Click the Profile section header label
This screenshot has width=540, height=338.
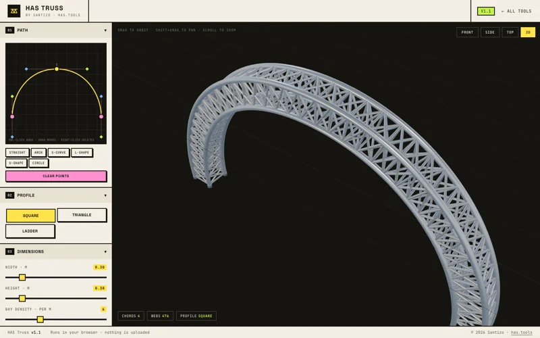[x=26, y=195]
